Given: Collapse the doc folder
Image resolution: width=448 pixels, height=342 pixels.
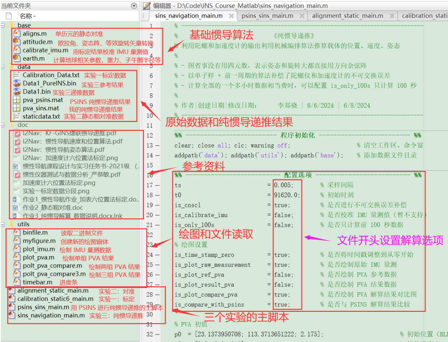Looking at the screenshot, I should click(3, 125).
